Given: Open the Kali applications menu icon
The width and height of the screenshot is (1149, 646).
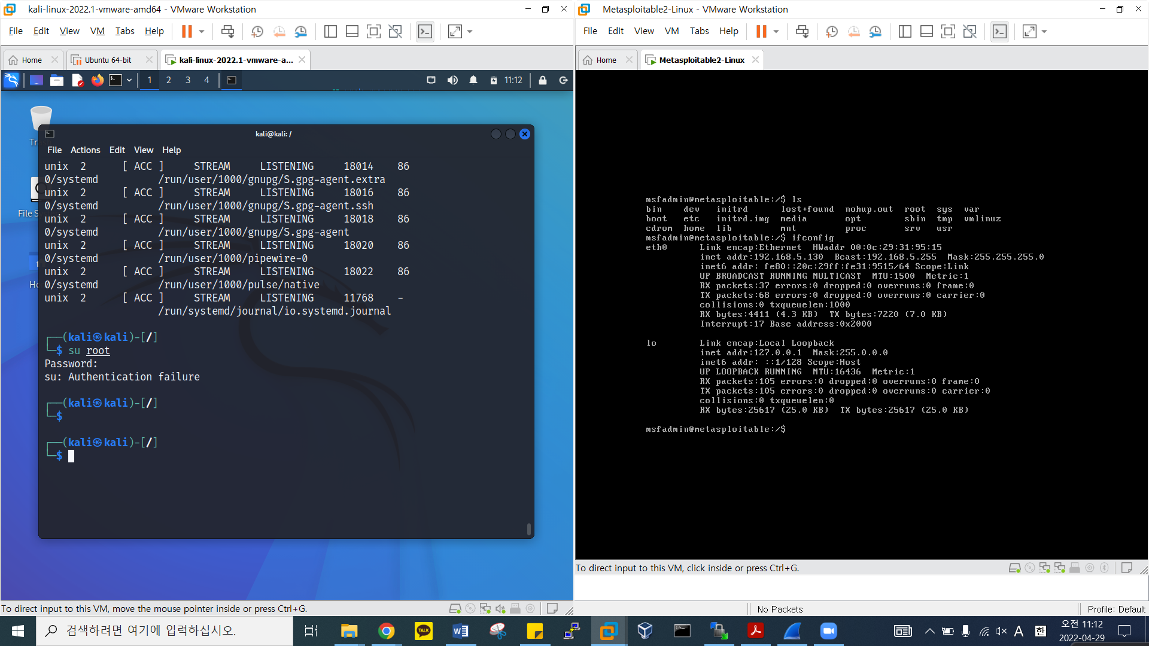Looking at the screenshot, I should tap(11, 80).
